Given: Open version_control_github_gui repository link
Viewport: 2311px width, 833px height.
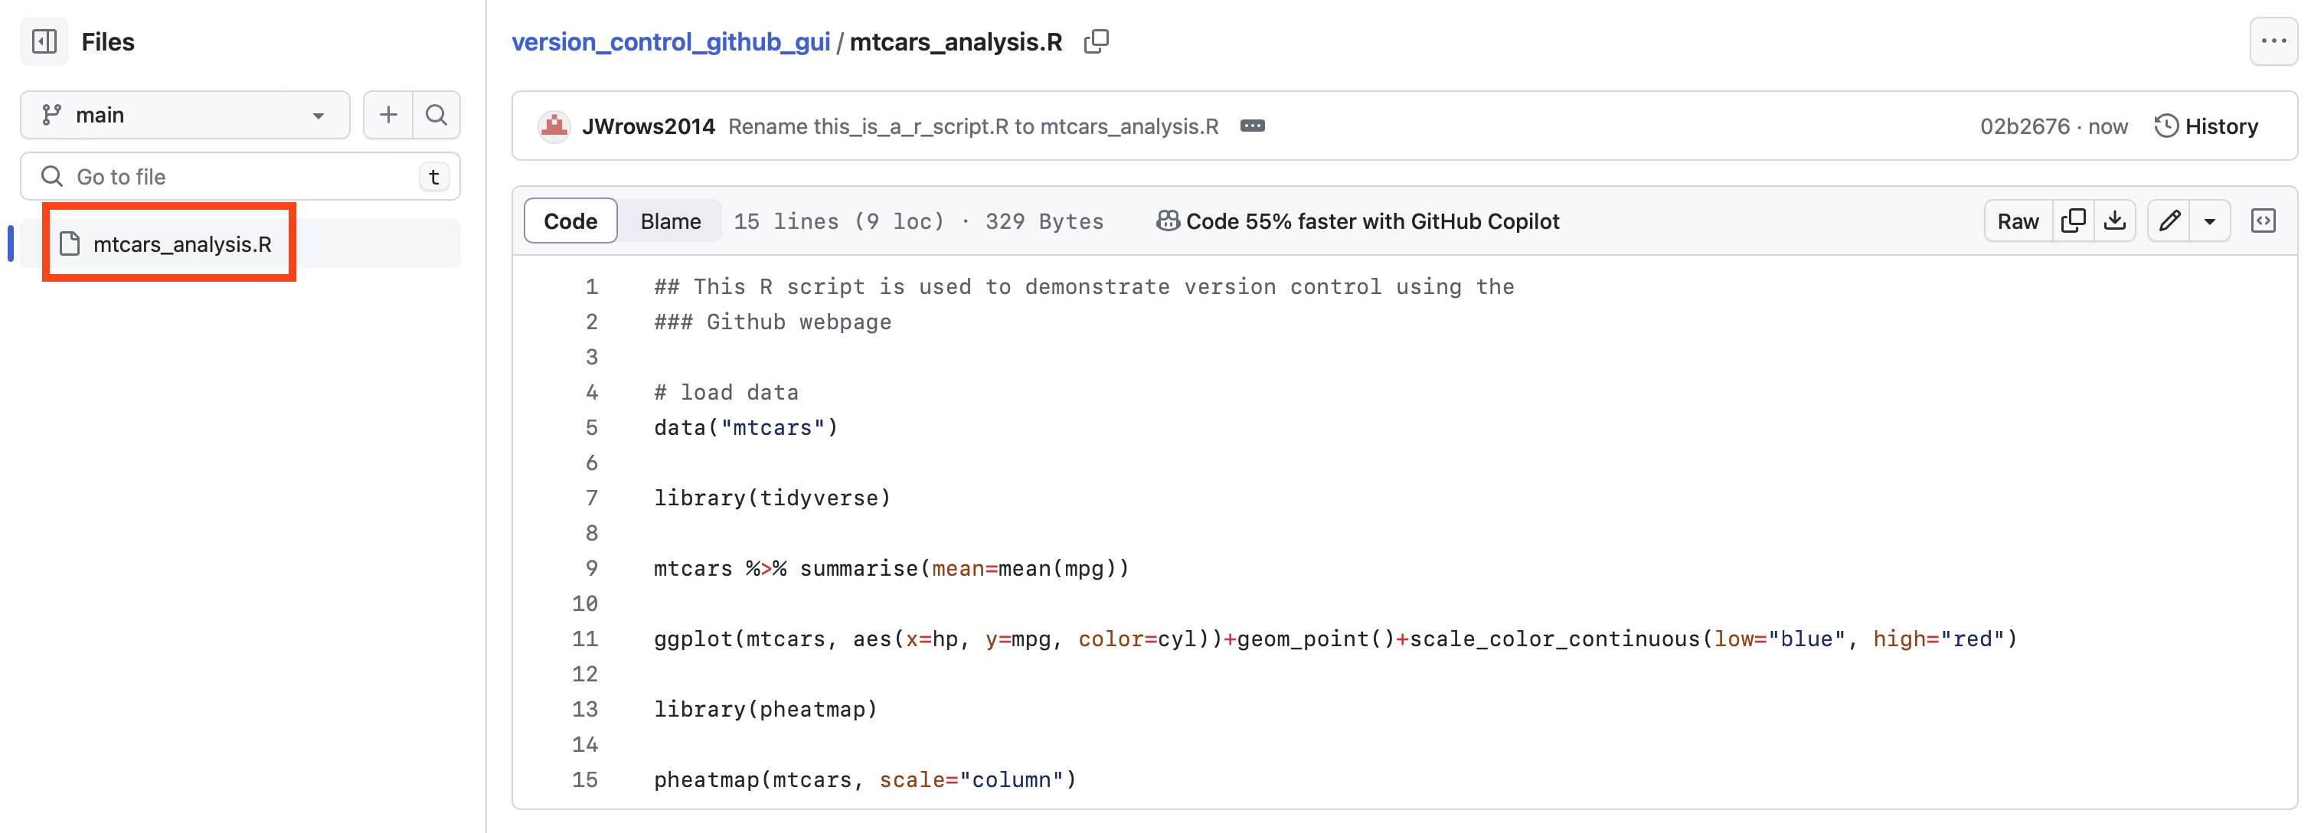Looking at the screenshot, I should (x=670, y=42).
